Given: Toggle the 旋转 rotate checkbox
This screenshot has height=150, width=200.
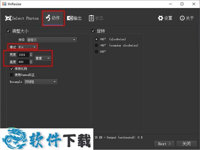Looking at the screenshot, I should [93, 31].
